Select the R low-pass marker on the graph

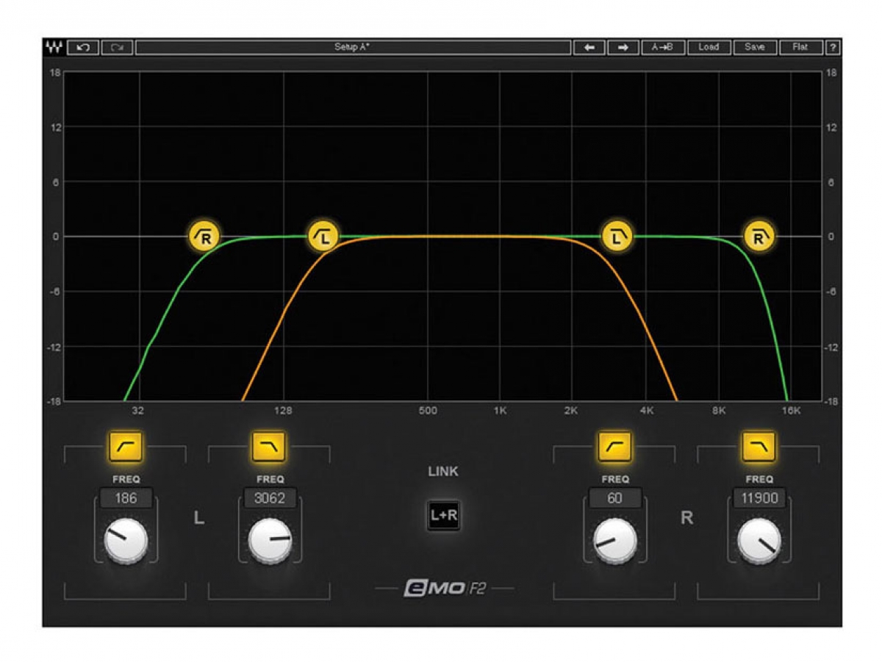pyautogui.click(x=759, y=237)
